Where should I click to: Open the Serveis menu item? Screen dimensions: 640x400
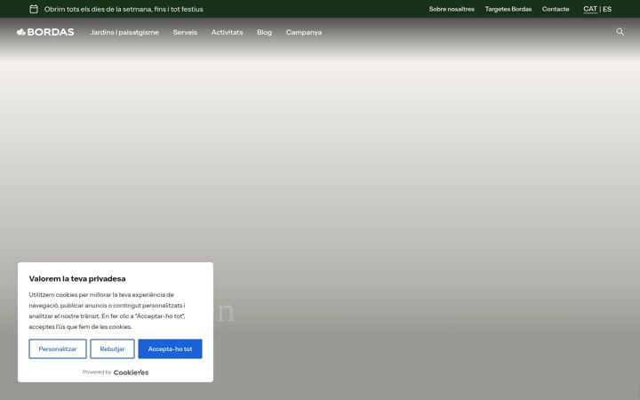(x=185, y=32)
